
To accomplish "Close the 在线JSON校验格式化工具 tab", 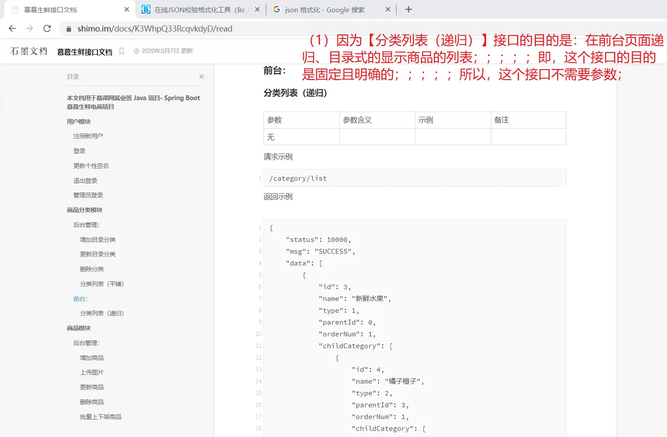I will point(257,10).
